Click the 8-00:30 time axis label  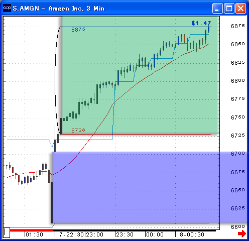tap(192, 234)
